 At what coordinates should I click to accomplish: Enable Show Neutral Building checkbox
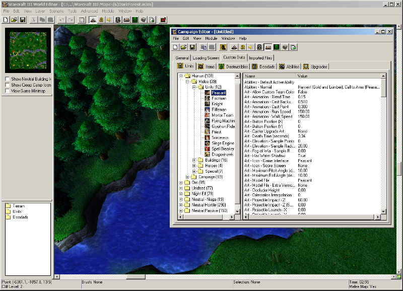click(x=8, y=79)
